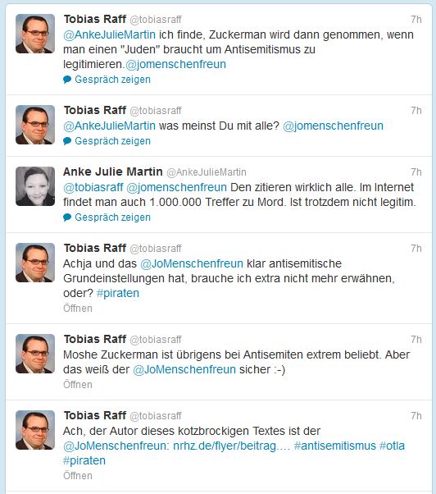Image resolution: width=436 pixels, height=494 pixels.
Task: Click speech bubble icon in Anke Julie Martin's tweet
Action: 67,217
